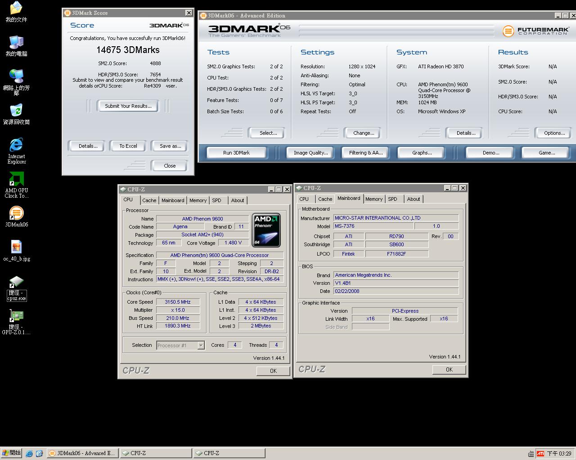
Task: Launch Game button in 3DMark06
Action: pyautogui.click(x=547, y=153)
